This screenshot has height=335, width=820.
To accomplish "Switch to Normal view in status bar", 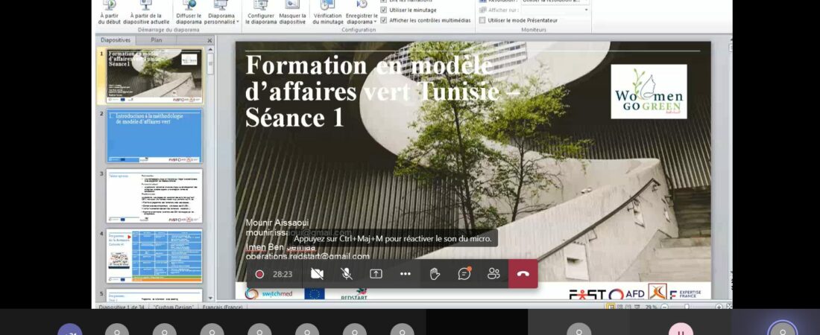I will pos(610,307).
